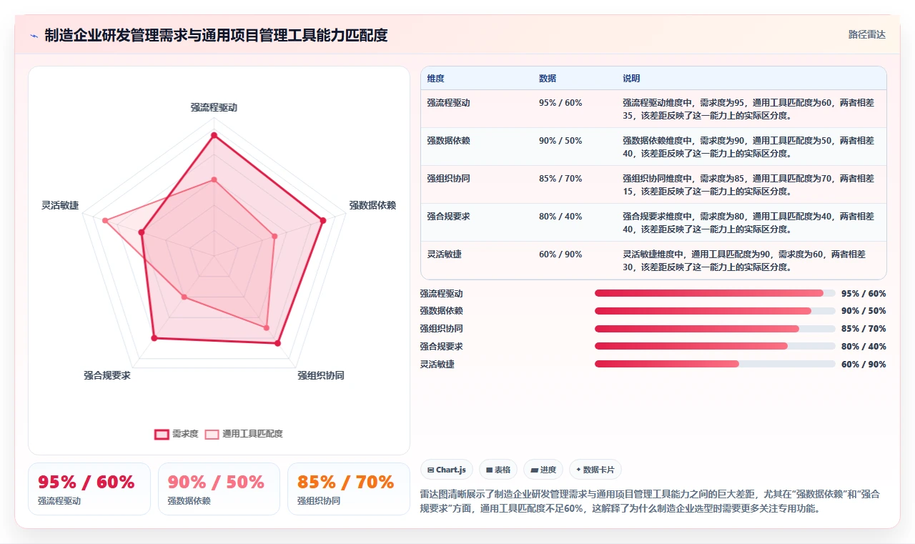
Task: Click the 维度 column header
Action: 436,78
